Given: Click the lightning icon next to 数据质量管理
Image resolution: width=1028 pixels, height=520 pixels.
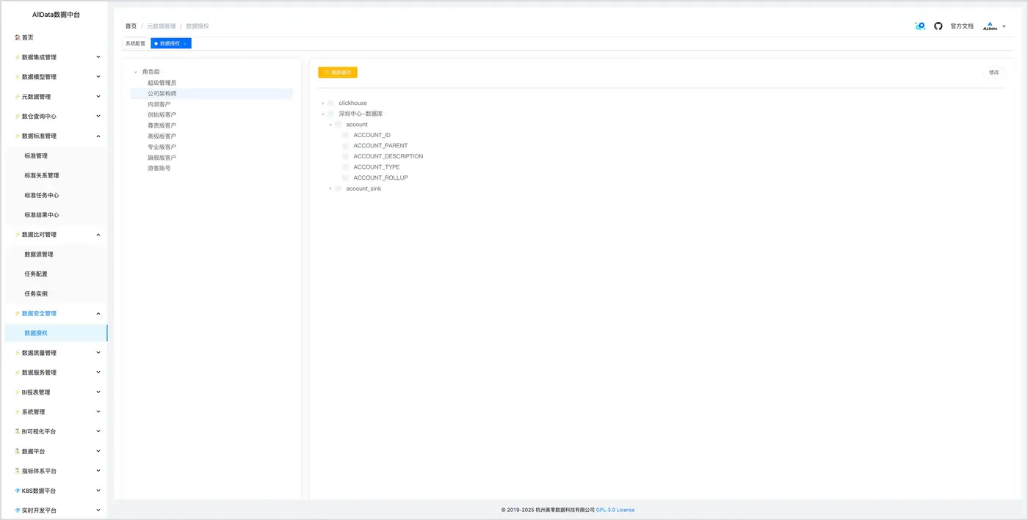Looking at the screenshot, I should click(x=18, y=353).
